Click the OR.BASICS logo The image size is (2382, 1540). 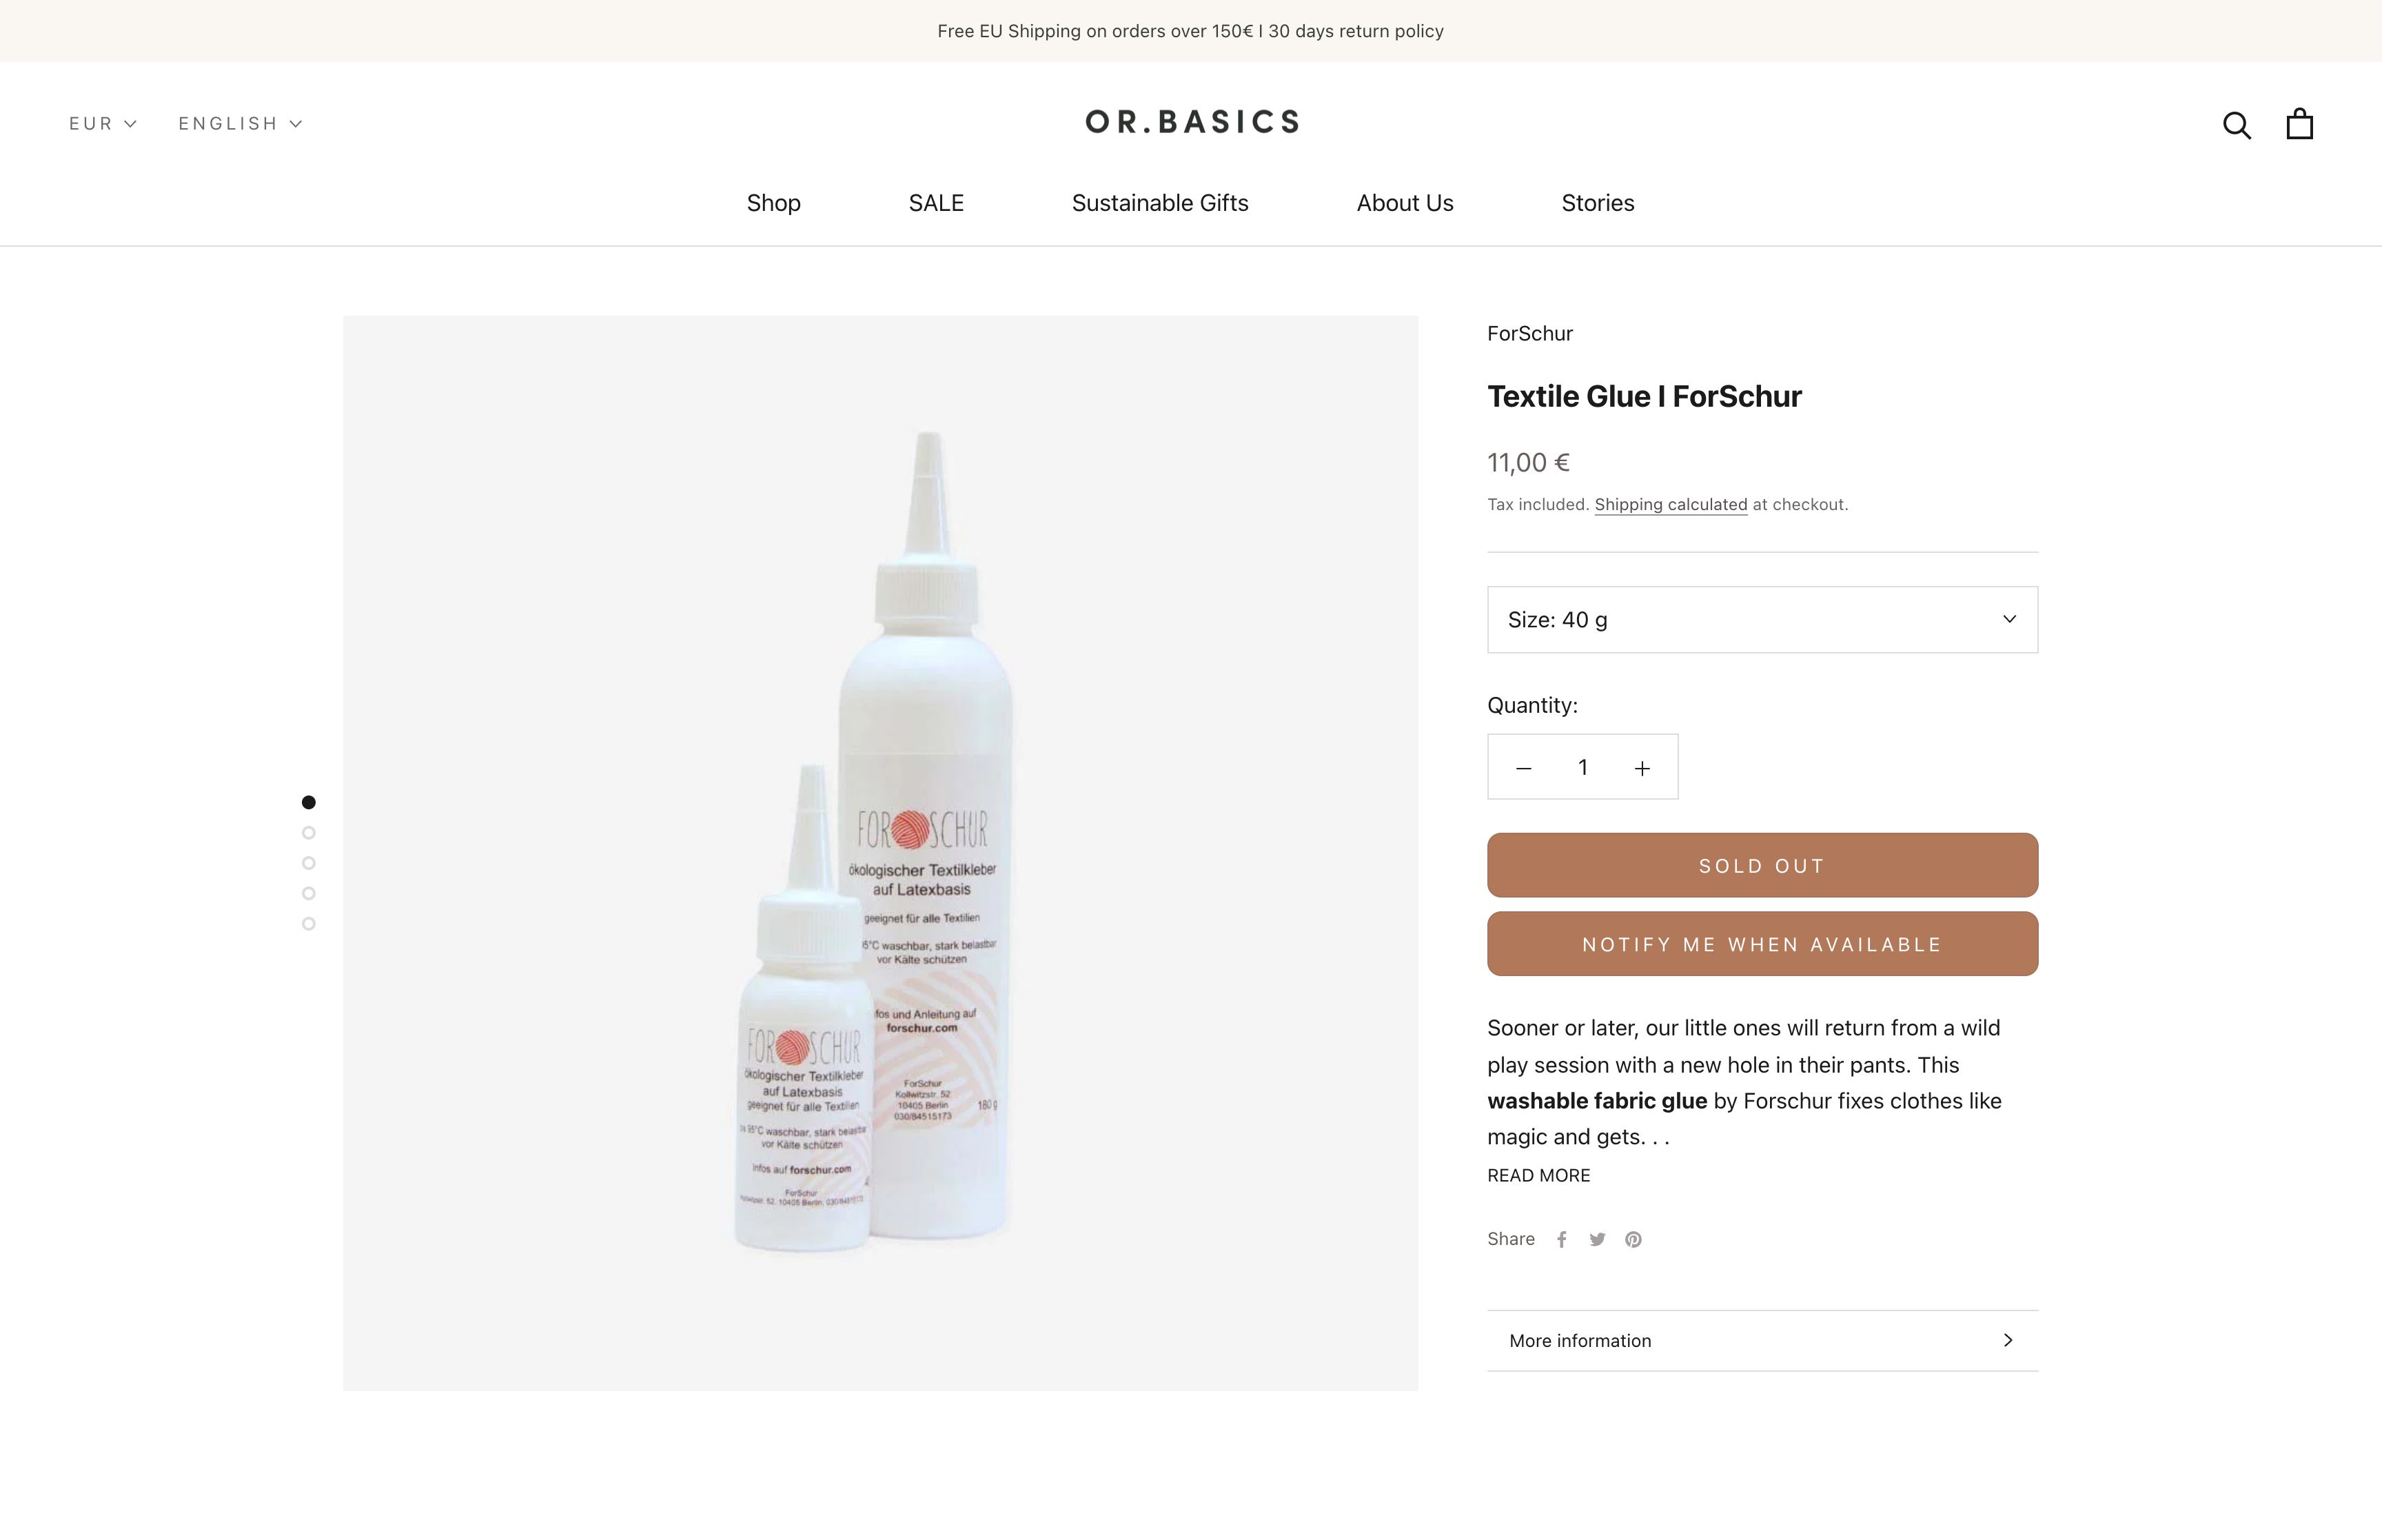pos(1192,122)
